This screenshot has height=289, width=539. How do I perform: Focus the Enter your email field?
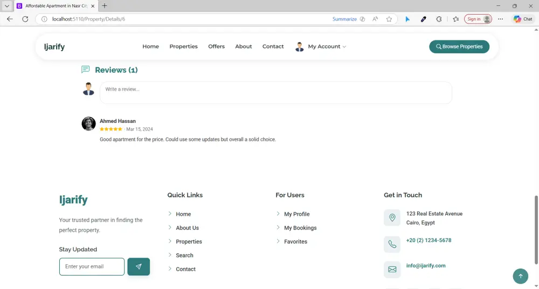coord(92,267)
